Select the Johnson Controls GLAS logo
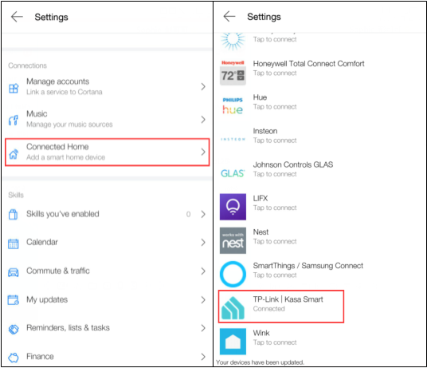The height and width of the screenshot is (368, 427). point(233,173)
